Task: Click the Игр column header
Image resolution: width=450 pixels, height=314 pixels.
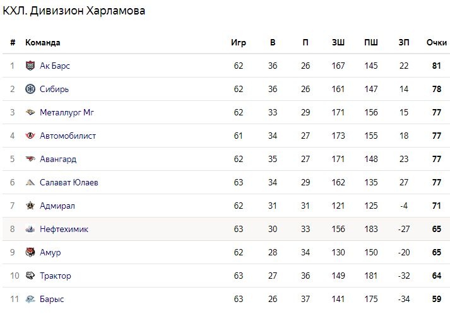Action: point(238,42)
